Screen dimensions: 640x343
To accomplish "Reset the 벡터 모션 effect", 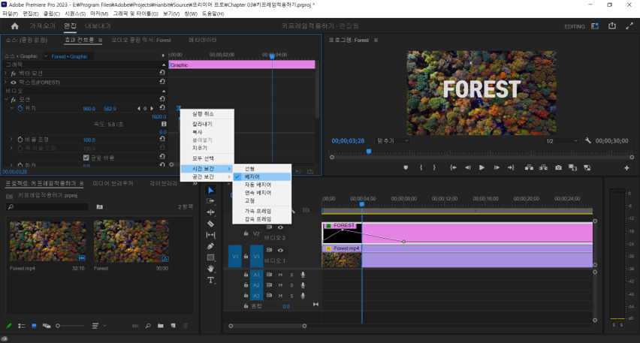I will [x=162, y=73].
